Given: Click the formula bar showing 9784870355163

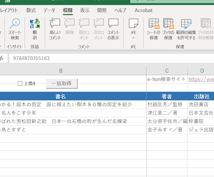Looking at the screenshot, I should click(111, 58).
